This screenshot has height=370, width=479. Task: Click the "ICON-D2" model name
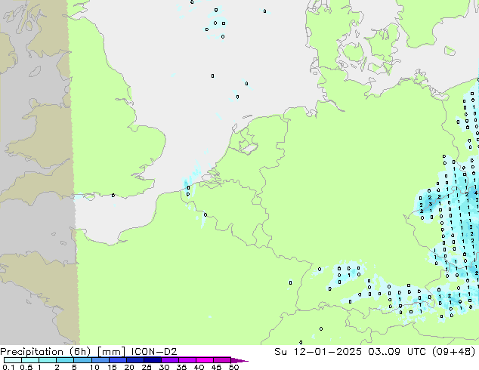154,352
